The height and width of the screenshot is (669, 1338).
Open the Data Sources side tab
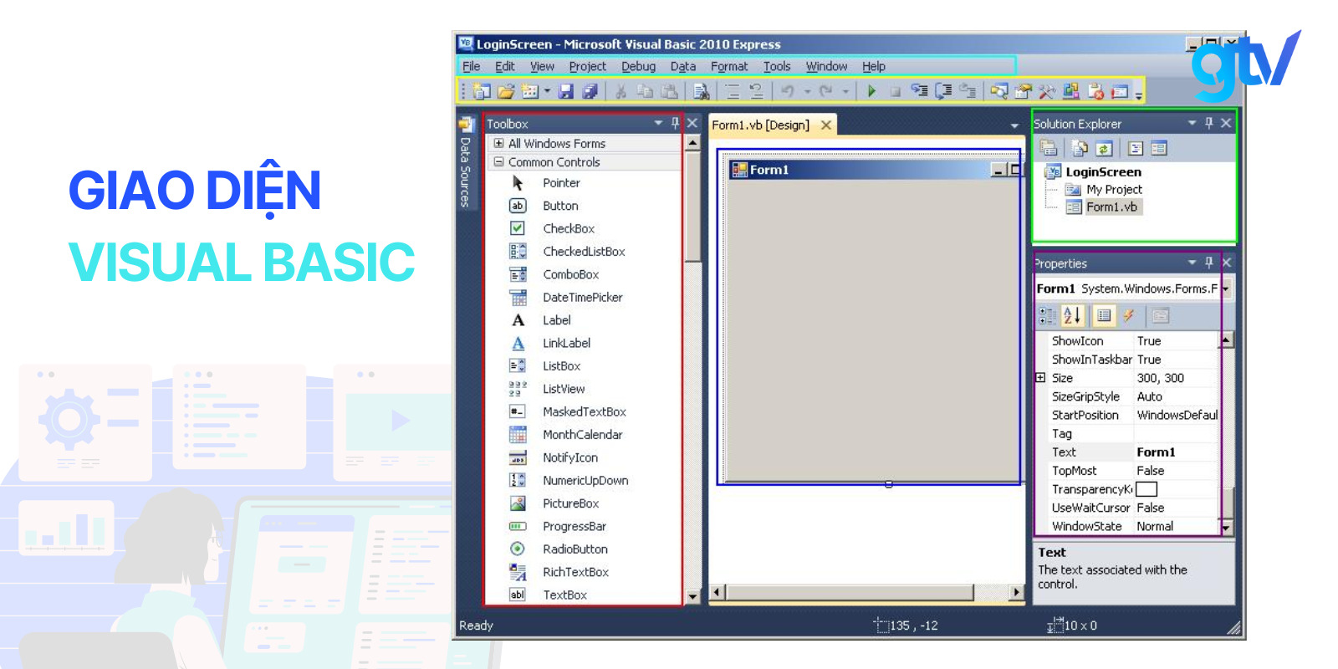coord(466,161)
